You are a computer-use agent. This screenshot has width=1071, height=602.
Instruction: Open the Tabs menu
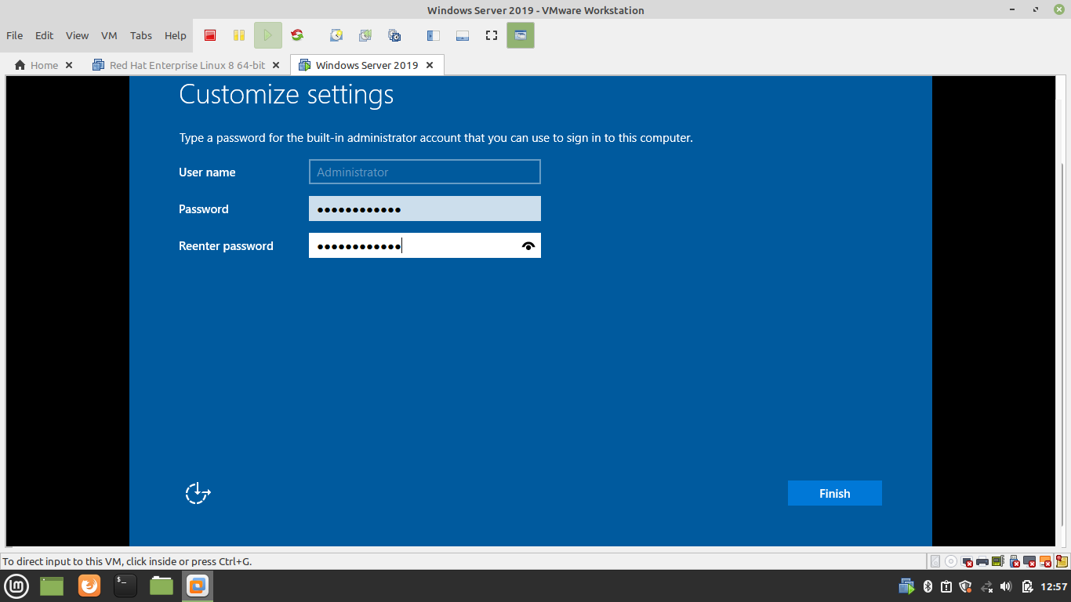[141, 35]
